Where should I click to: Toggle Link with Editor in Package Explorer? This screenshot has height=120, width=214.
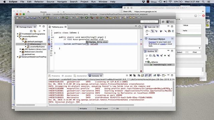35,31
